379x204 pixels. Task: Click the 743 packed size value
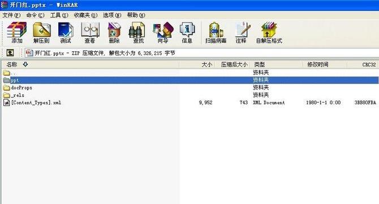click(244, 103)
